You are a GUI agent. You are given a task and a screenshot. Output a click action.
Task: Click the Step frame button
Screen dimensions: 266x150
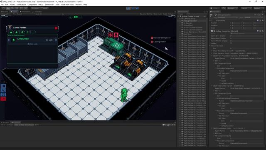[x=137, y=8]
